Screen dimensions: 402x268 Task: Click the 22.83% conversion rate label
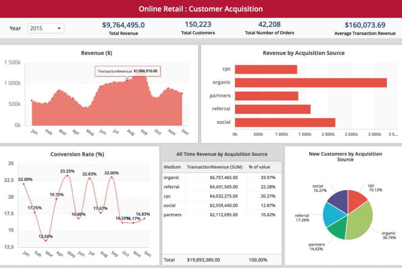click(x=89, y=174)
